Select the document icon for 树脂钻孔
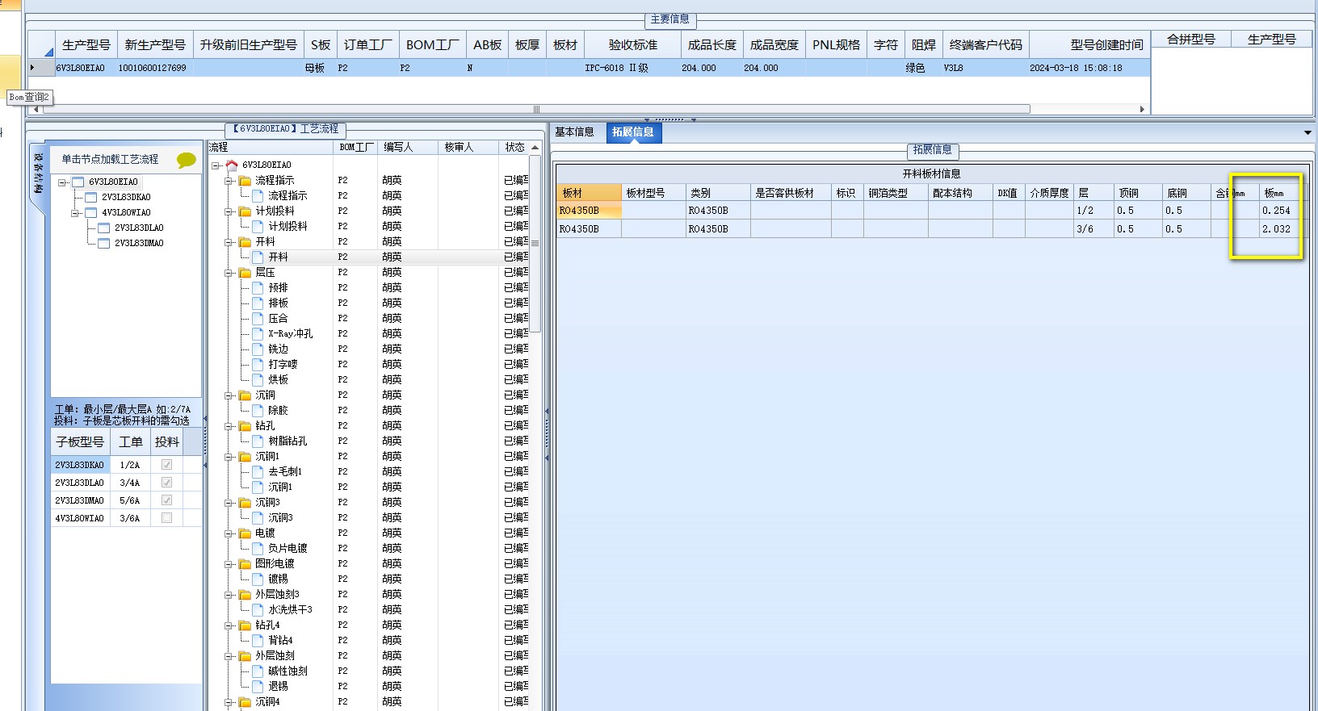Viewport: 1318px width, 711px height. [258, 441]
